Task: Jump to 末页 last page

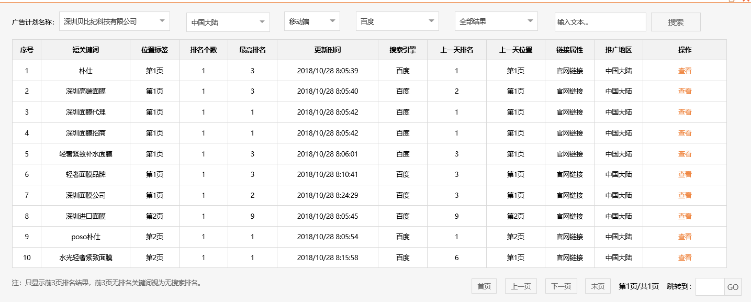Action: coord(597,286)
